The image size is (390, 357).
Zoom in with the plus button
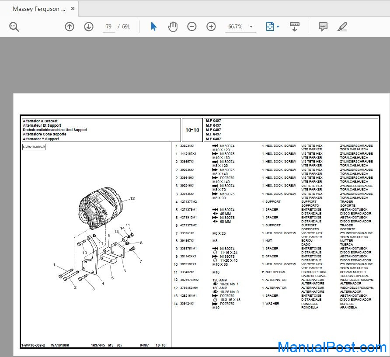tap(211, 27)
